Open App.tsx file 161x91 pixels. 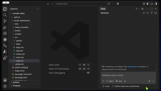tap(18, 51)
